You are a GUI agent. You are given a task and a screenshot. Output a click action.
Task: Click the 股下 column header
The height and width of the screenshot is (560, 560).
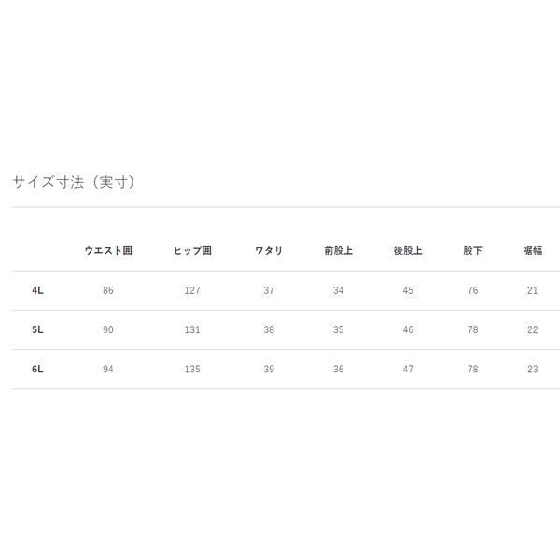(x=473, y=251)
